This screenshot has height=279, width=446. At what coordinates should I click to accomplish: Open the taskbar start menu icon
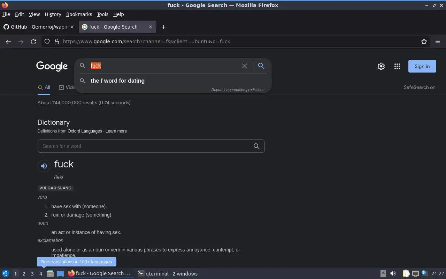[5, 273]
